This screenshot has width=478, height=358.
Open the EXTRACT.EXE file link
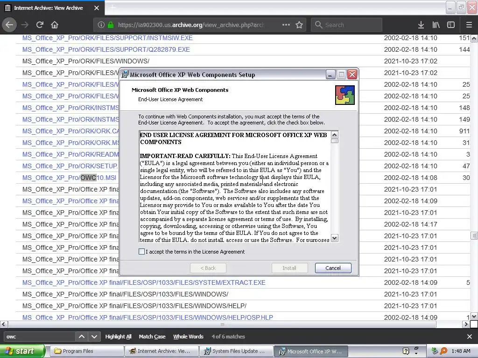tap(144, 282)
